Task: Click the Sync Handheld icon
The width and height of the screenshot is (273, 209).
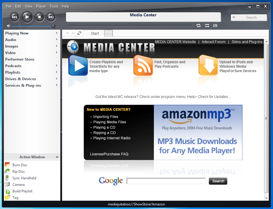Action: [7, 178]
